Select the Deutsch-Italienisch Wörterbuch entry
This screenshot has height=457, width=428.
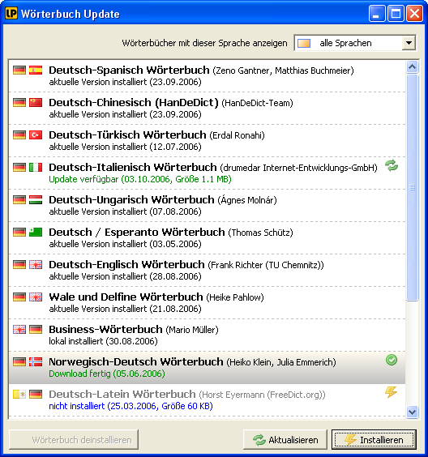click(207, 173)
